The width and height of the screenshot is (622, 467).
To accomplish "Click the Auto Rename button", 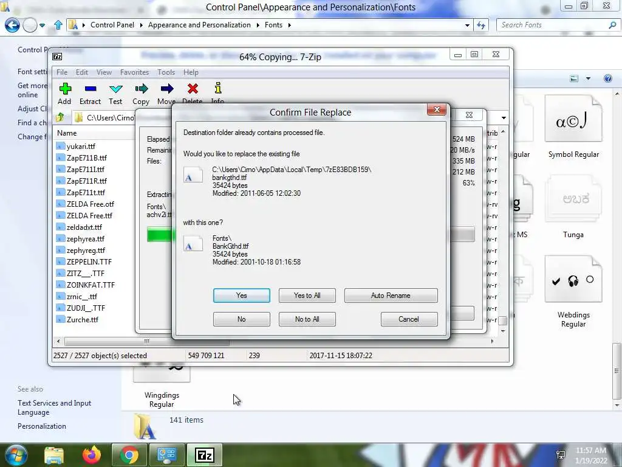I will (x=391, y=296).
